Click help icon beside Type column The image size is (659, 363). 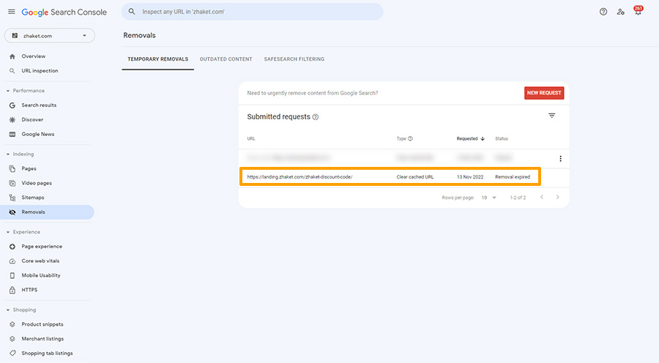(410, 138)
